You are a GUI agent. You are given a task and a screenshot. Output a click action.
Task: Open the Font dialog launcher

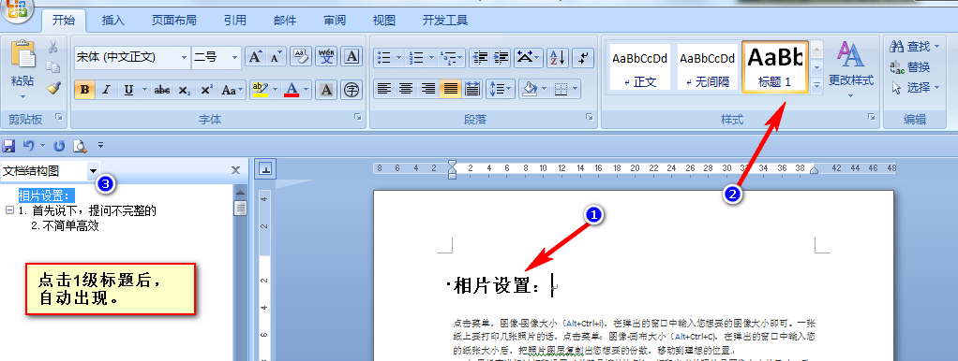coord(357,116)
